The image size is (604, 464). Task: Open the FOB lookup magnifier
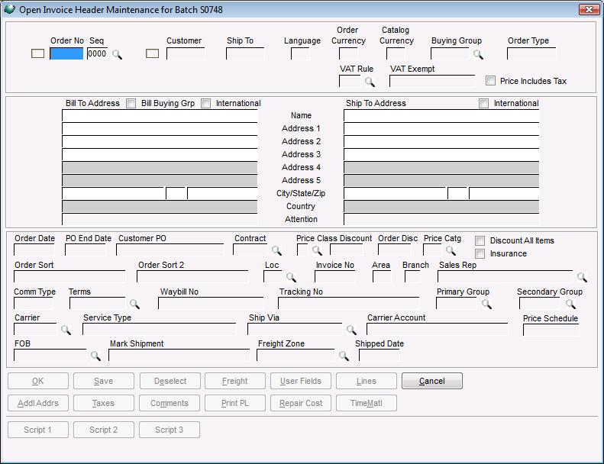pos(95,356)
